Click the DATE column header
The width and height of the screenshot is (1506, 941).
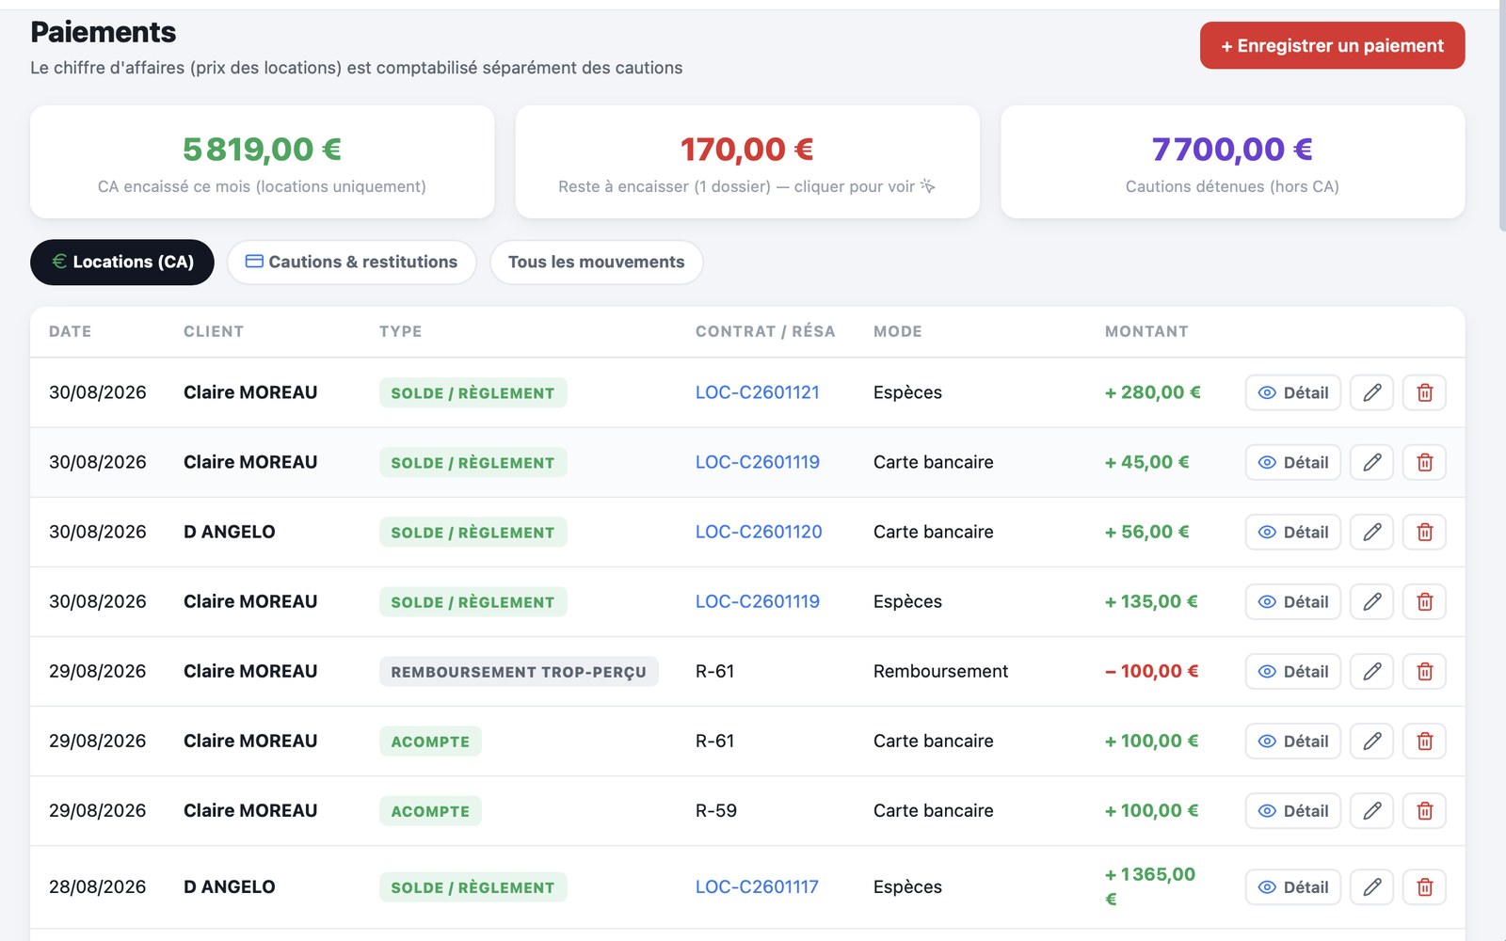[71, 331]
